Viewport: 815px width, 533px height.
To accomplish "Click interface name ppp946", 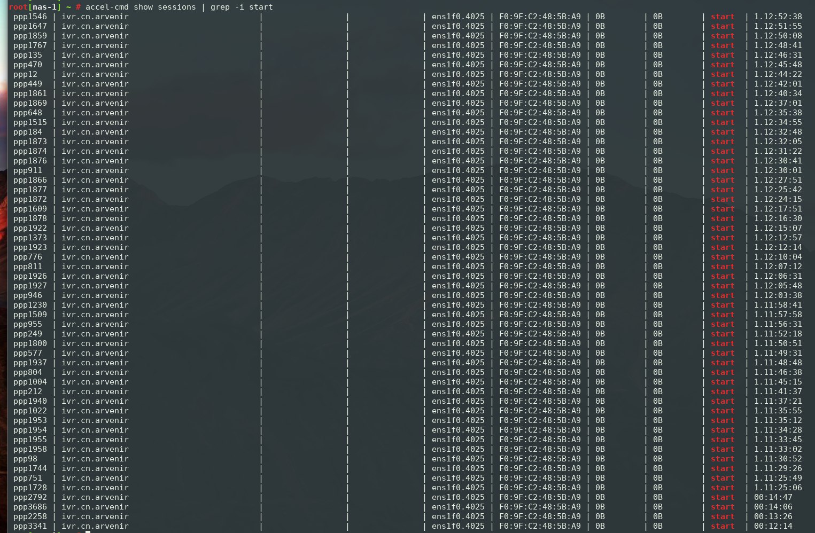I will [28, 295].
